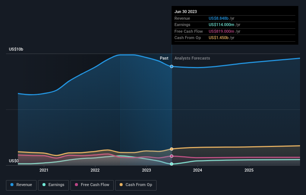The height and width of the screenshot is (195, 306).
Task: Click the US$10b y-axis label
Action: [x=16, y=49]
